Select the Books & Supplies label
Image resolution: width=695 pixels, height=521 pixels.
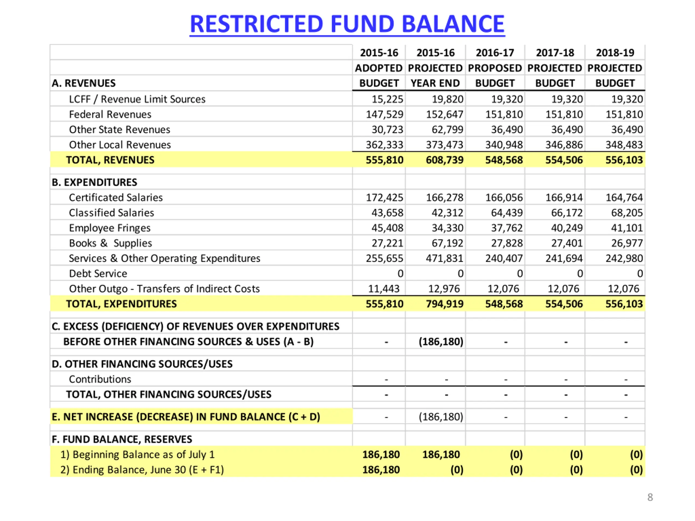(x=110, y=243)
